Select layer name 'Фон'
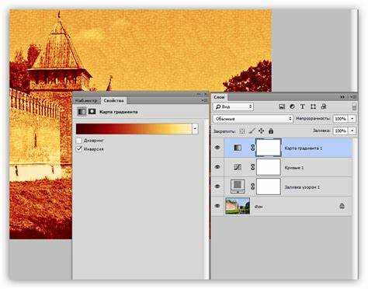 point(259,207)
